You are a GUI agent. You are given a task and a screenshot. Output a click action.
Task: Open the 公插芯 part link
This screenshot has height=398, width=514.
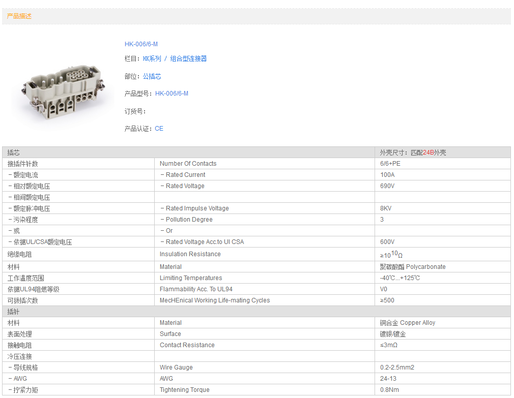pyautogui.click(x=152, y=76)
